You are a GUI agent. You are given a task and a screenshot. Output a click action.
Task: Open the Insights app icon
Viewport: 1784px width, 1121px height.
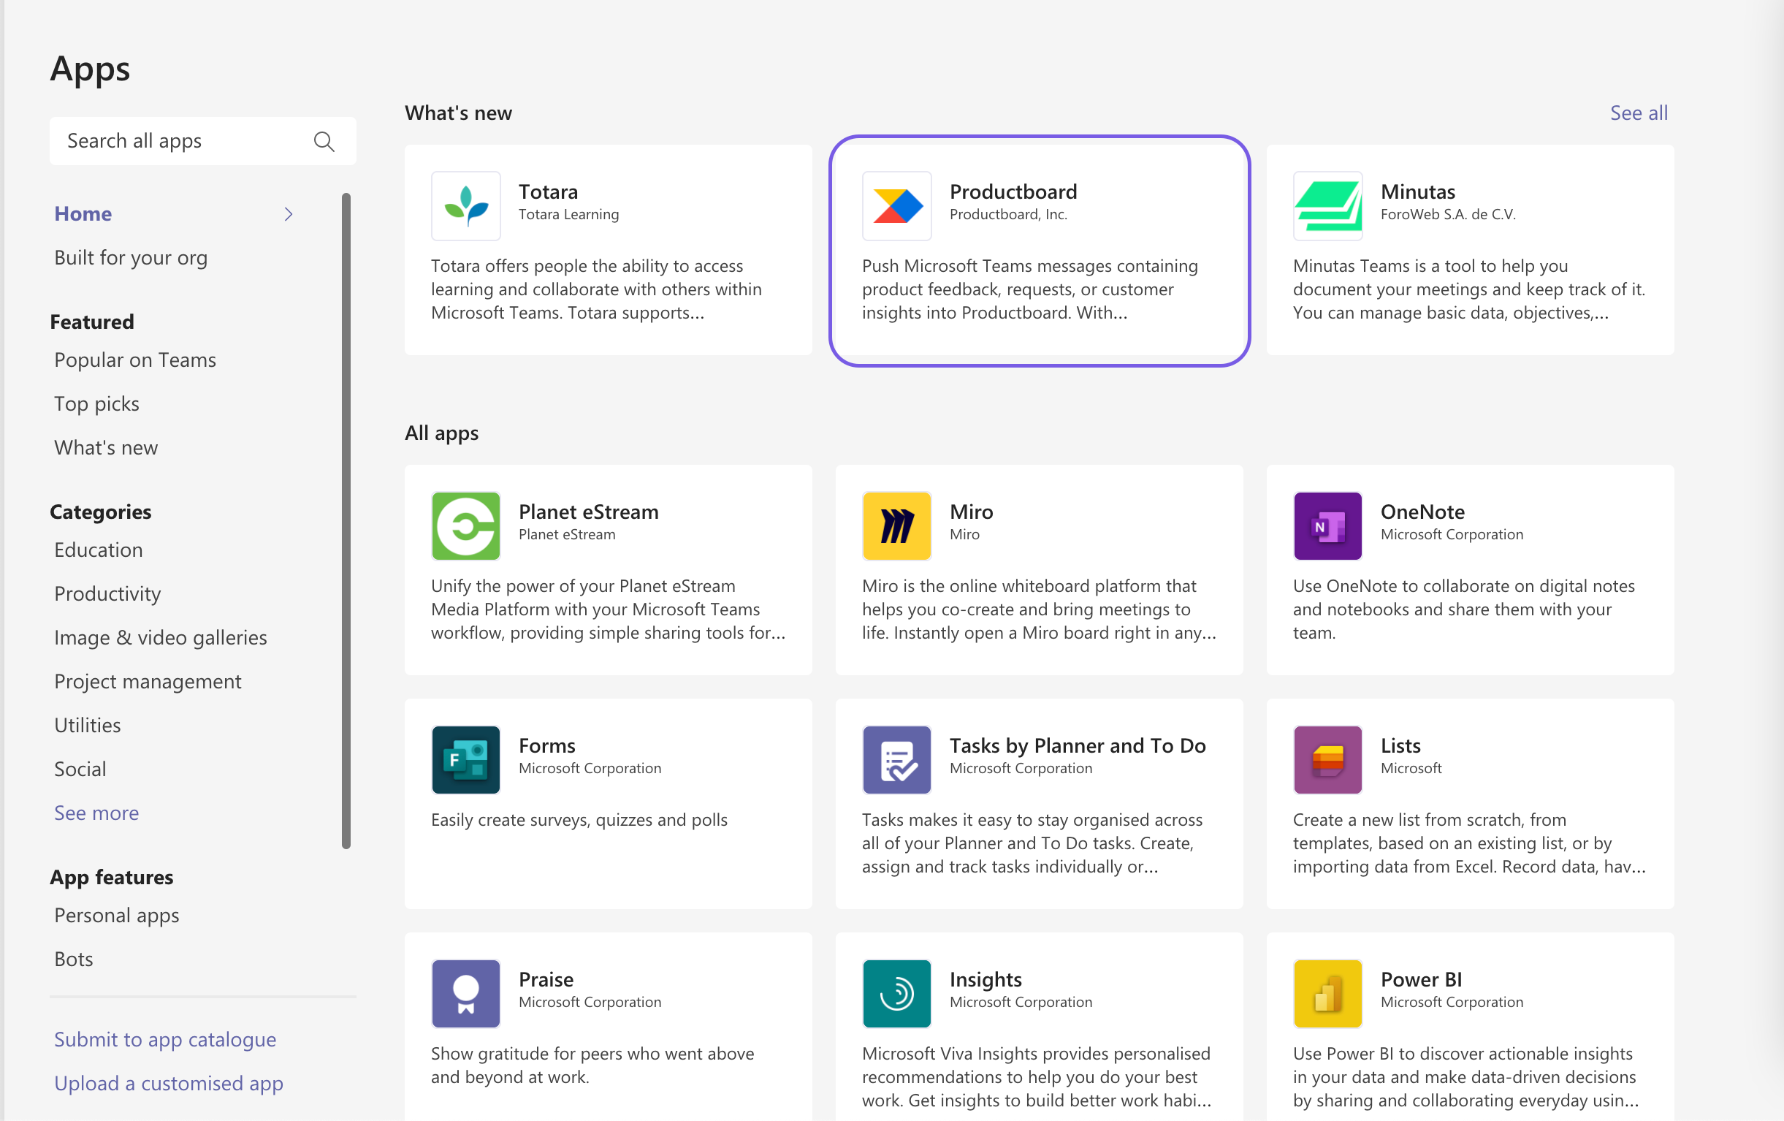[896, 994]
